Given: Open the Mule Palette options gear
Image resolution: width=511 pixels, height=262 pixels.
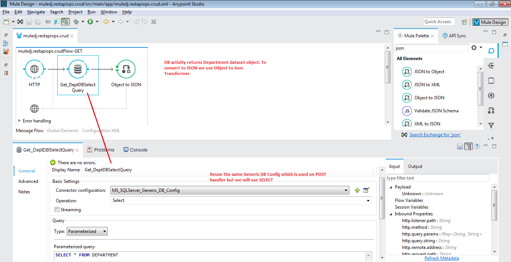Looking at the screenshot, I should coord(474,48).
